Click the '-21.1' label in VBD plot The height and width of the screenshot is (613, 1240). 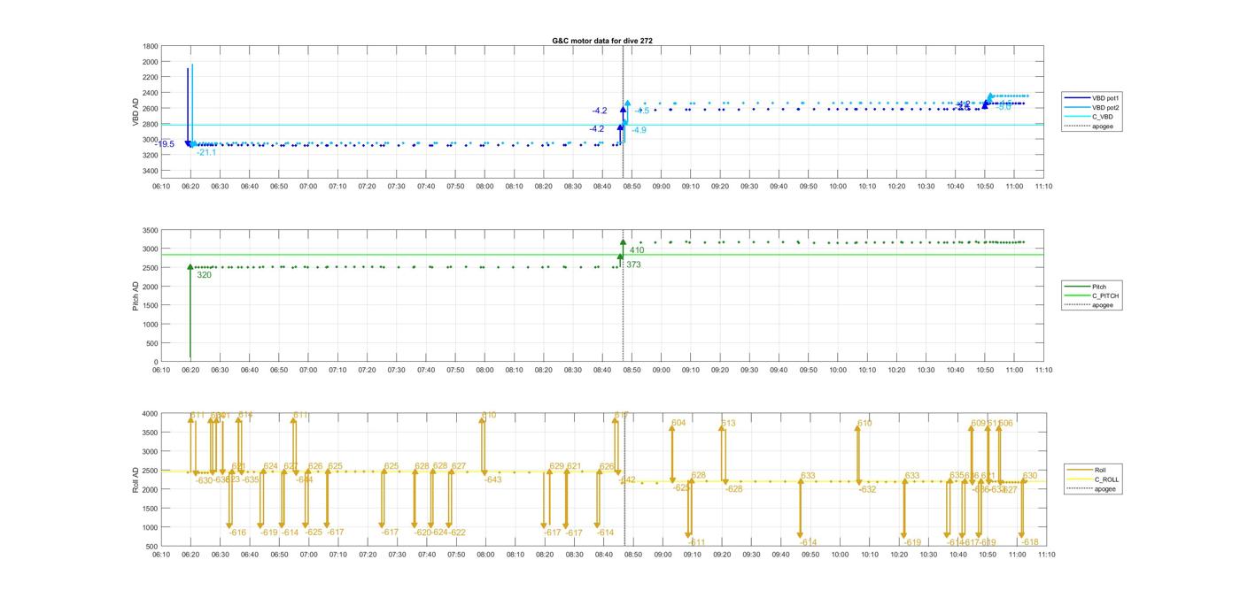pos(206,153)
